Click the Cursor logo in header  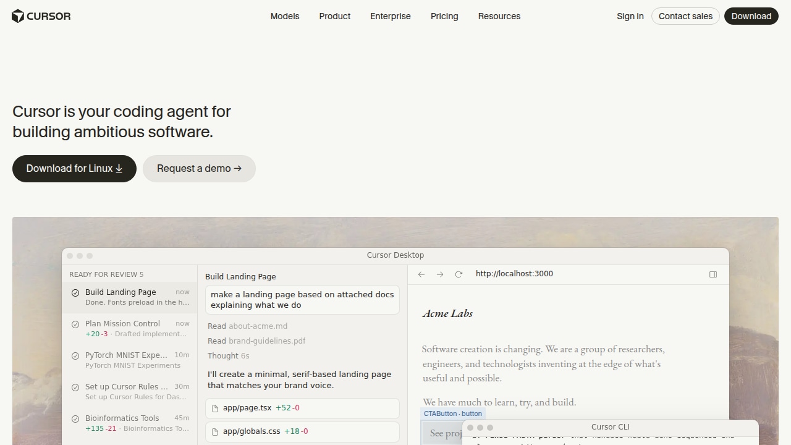[41, 16]
